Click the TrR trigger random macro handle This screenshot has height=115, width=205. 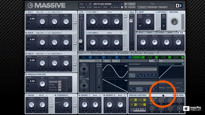pyautogui.click(x=145, y=105)
